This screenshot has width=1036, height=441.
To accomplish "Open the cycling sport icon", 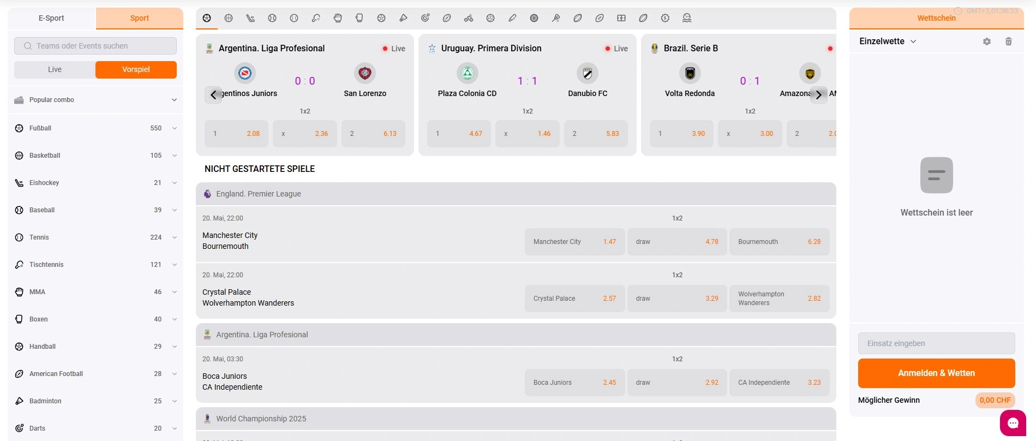I will click(469, 18).
